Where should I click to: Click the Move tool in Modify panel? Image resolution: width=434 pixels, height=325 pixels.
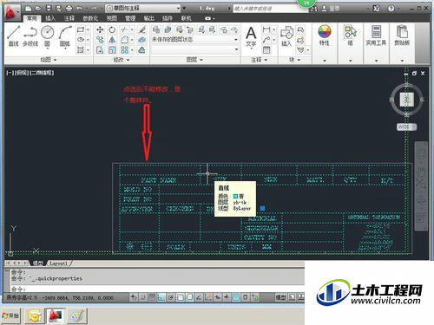click(100, 29)
